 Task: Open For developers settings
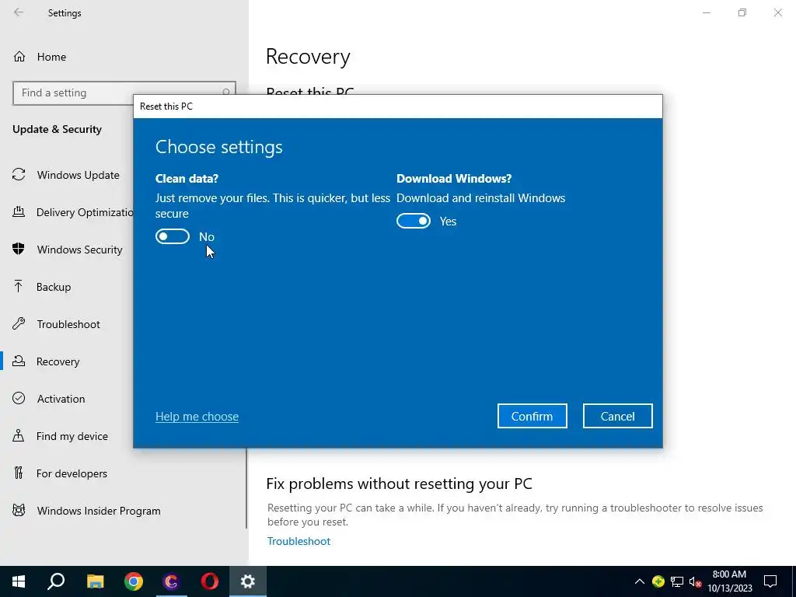[72, 473]
